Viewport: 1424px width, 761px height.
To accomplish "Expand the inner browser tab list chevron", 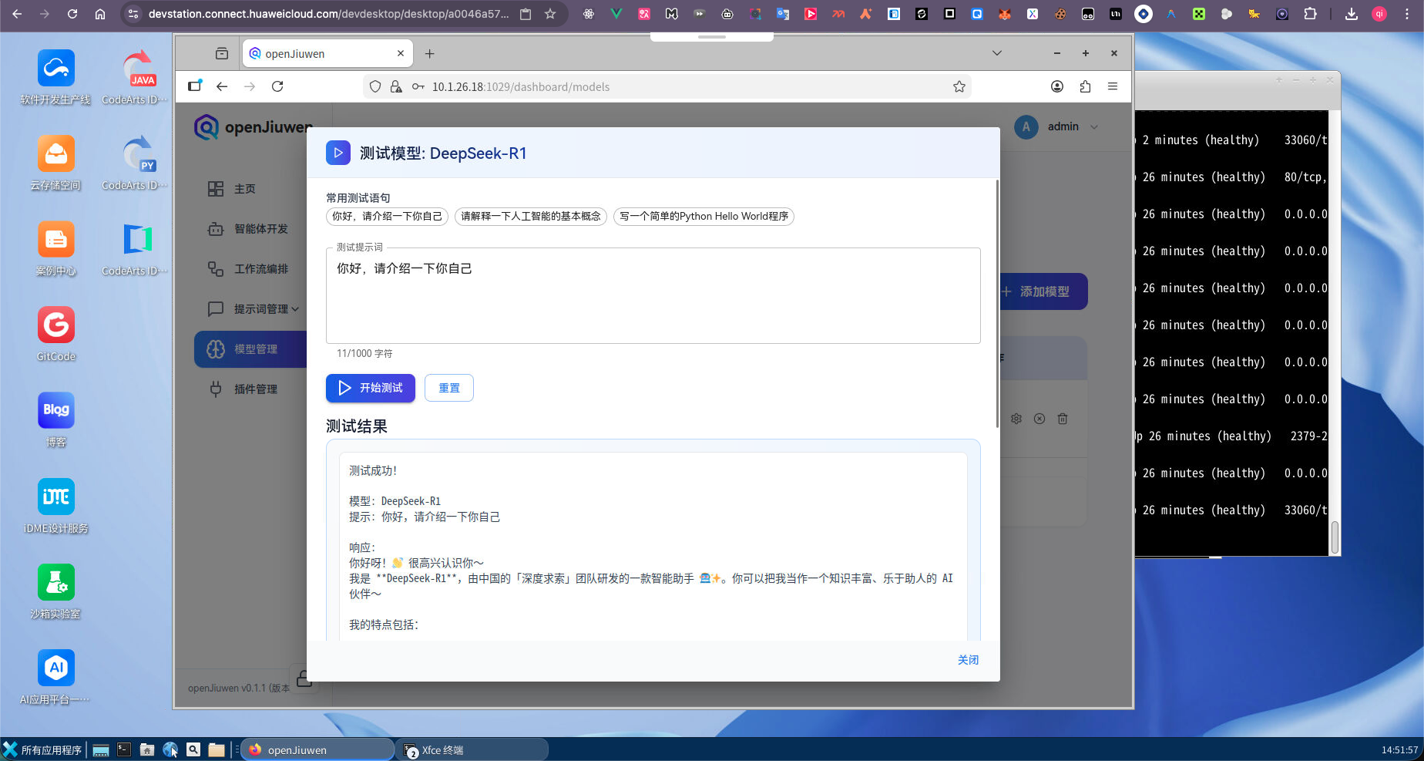I will (x=997, y=53).
